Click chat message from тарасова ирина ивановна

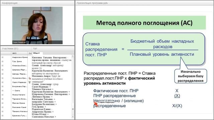(x=51, y=61)
